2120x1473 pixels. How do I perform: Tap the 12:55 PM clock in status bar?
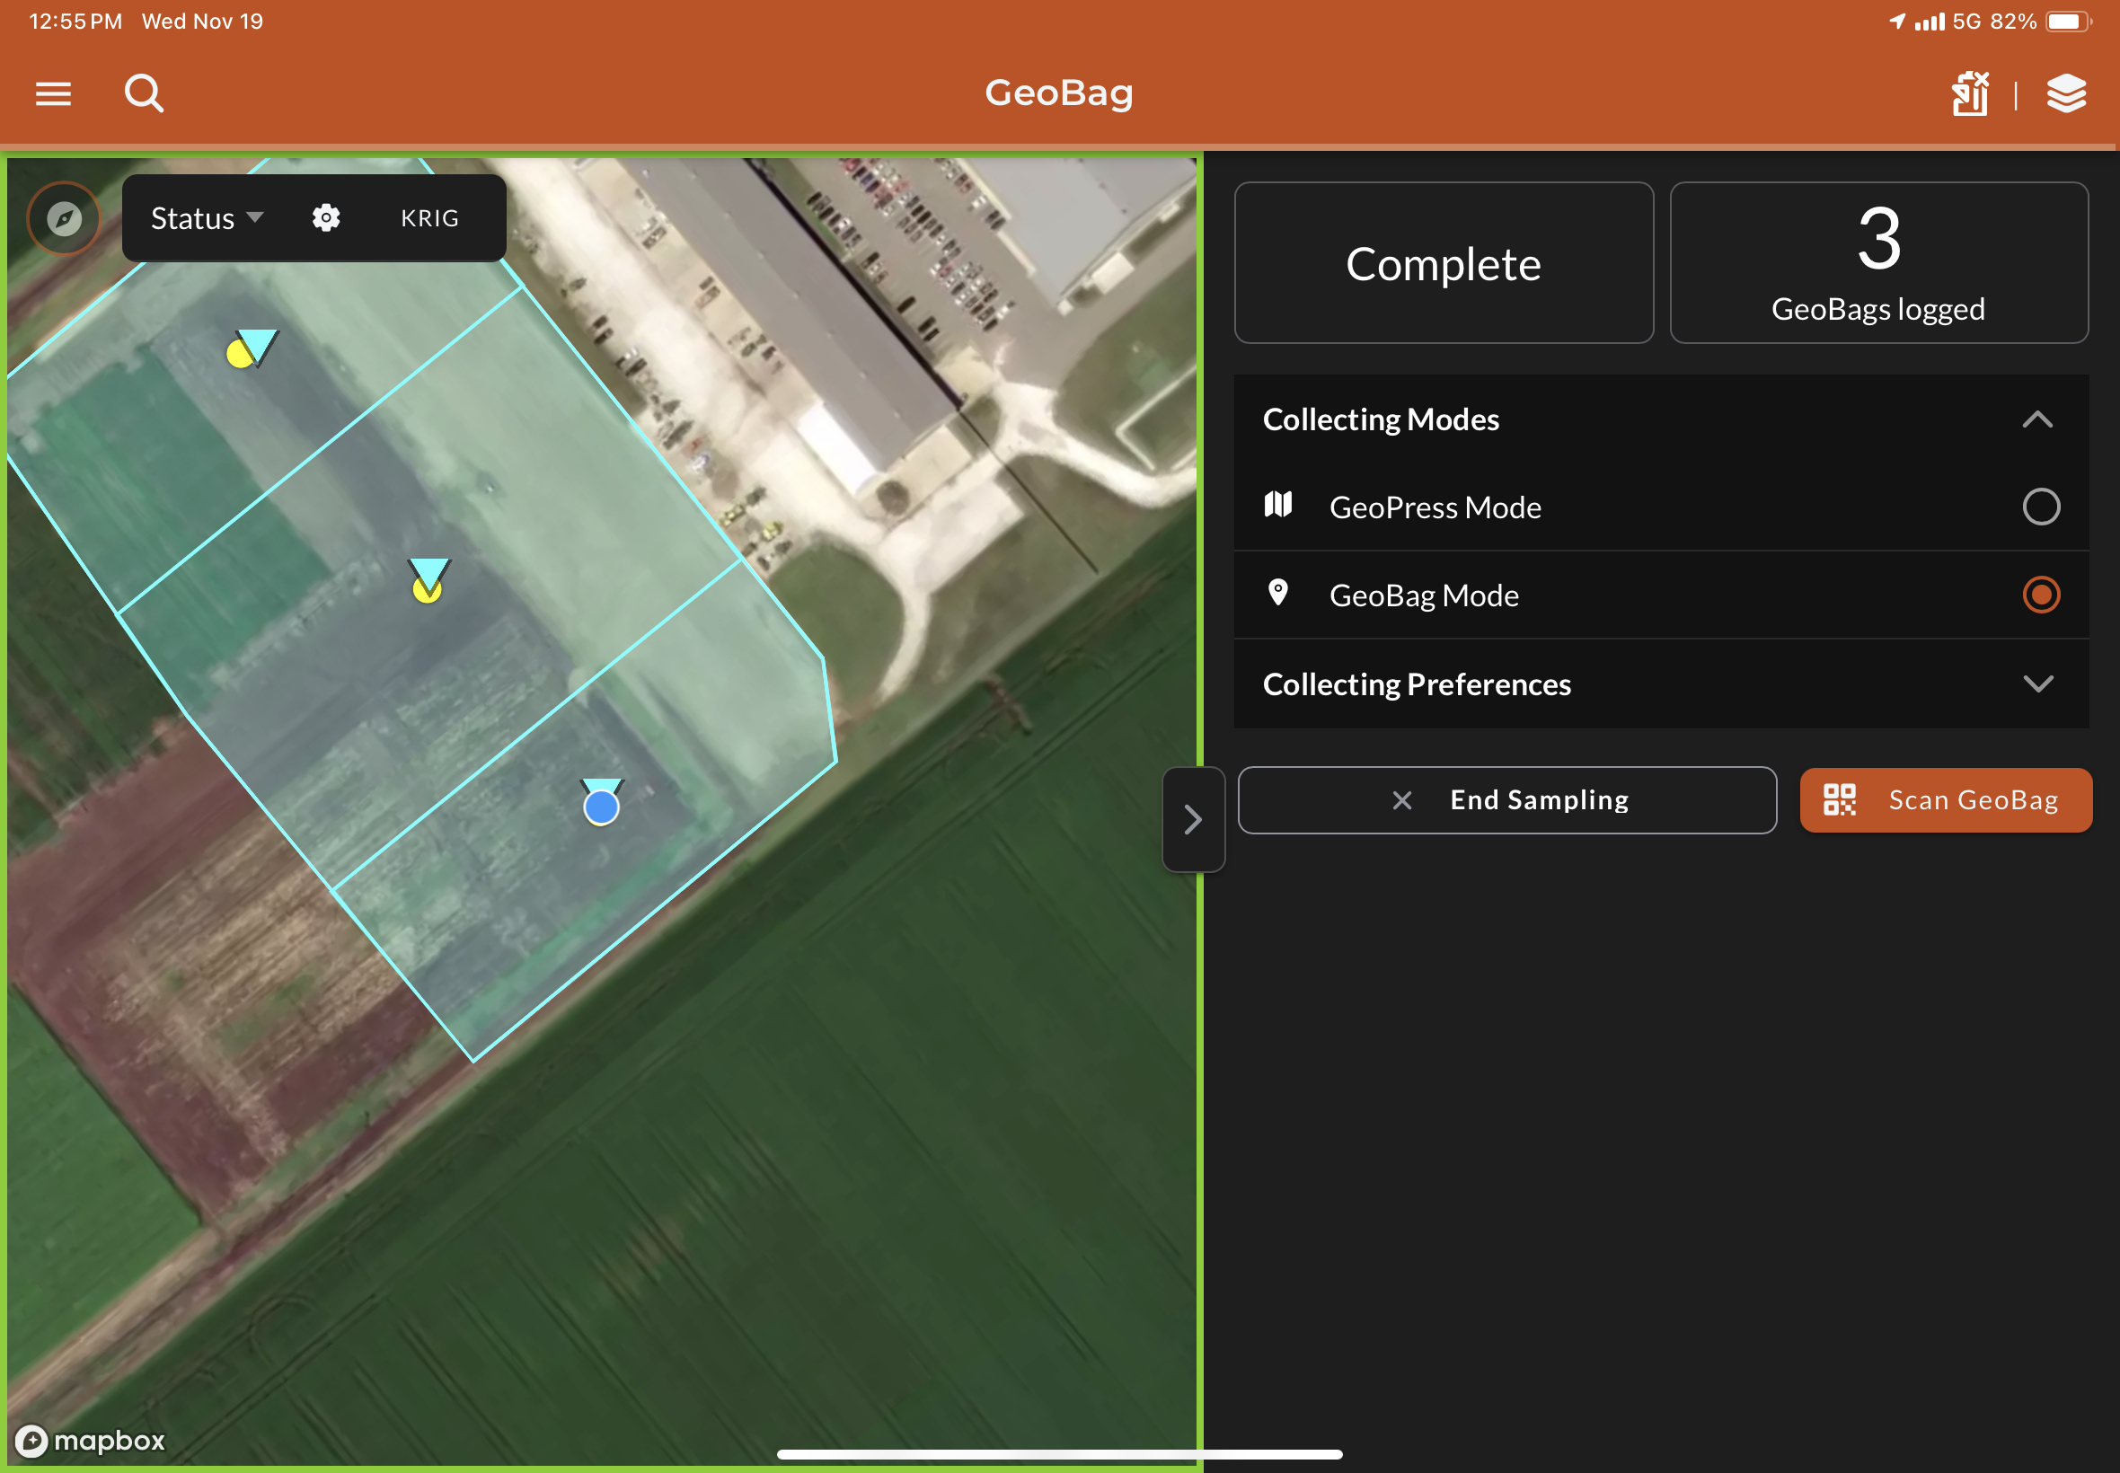[75, 22]
